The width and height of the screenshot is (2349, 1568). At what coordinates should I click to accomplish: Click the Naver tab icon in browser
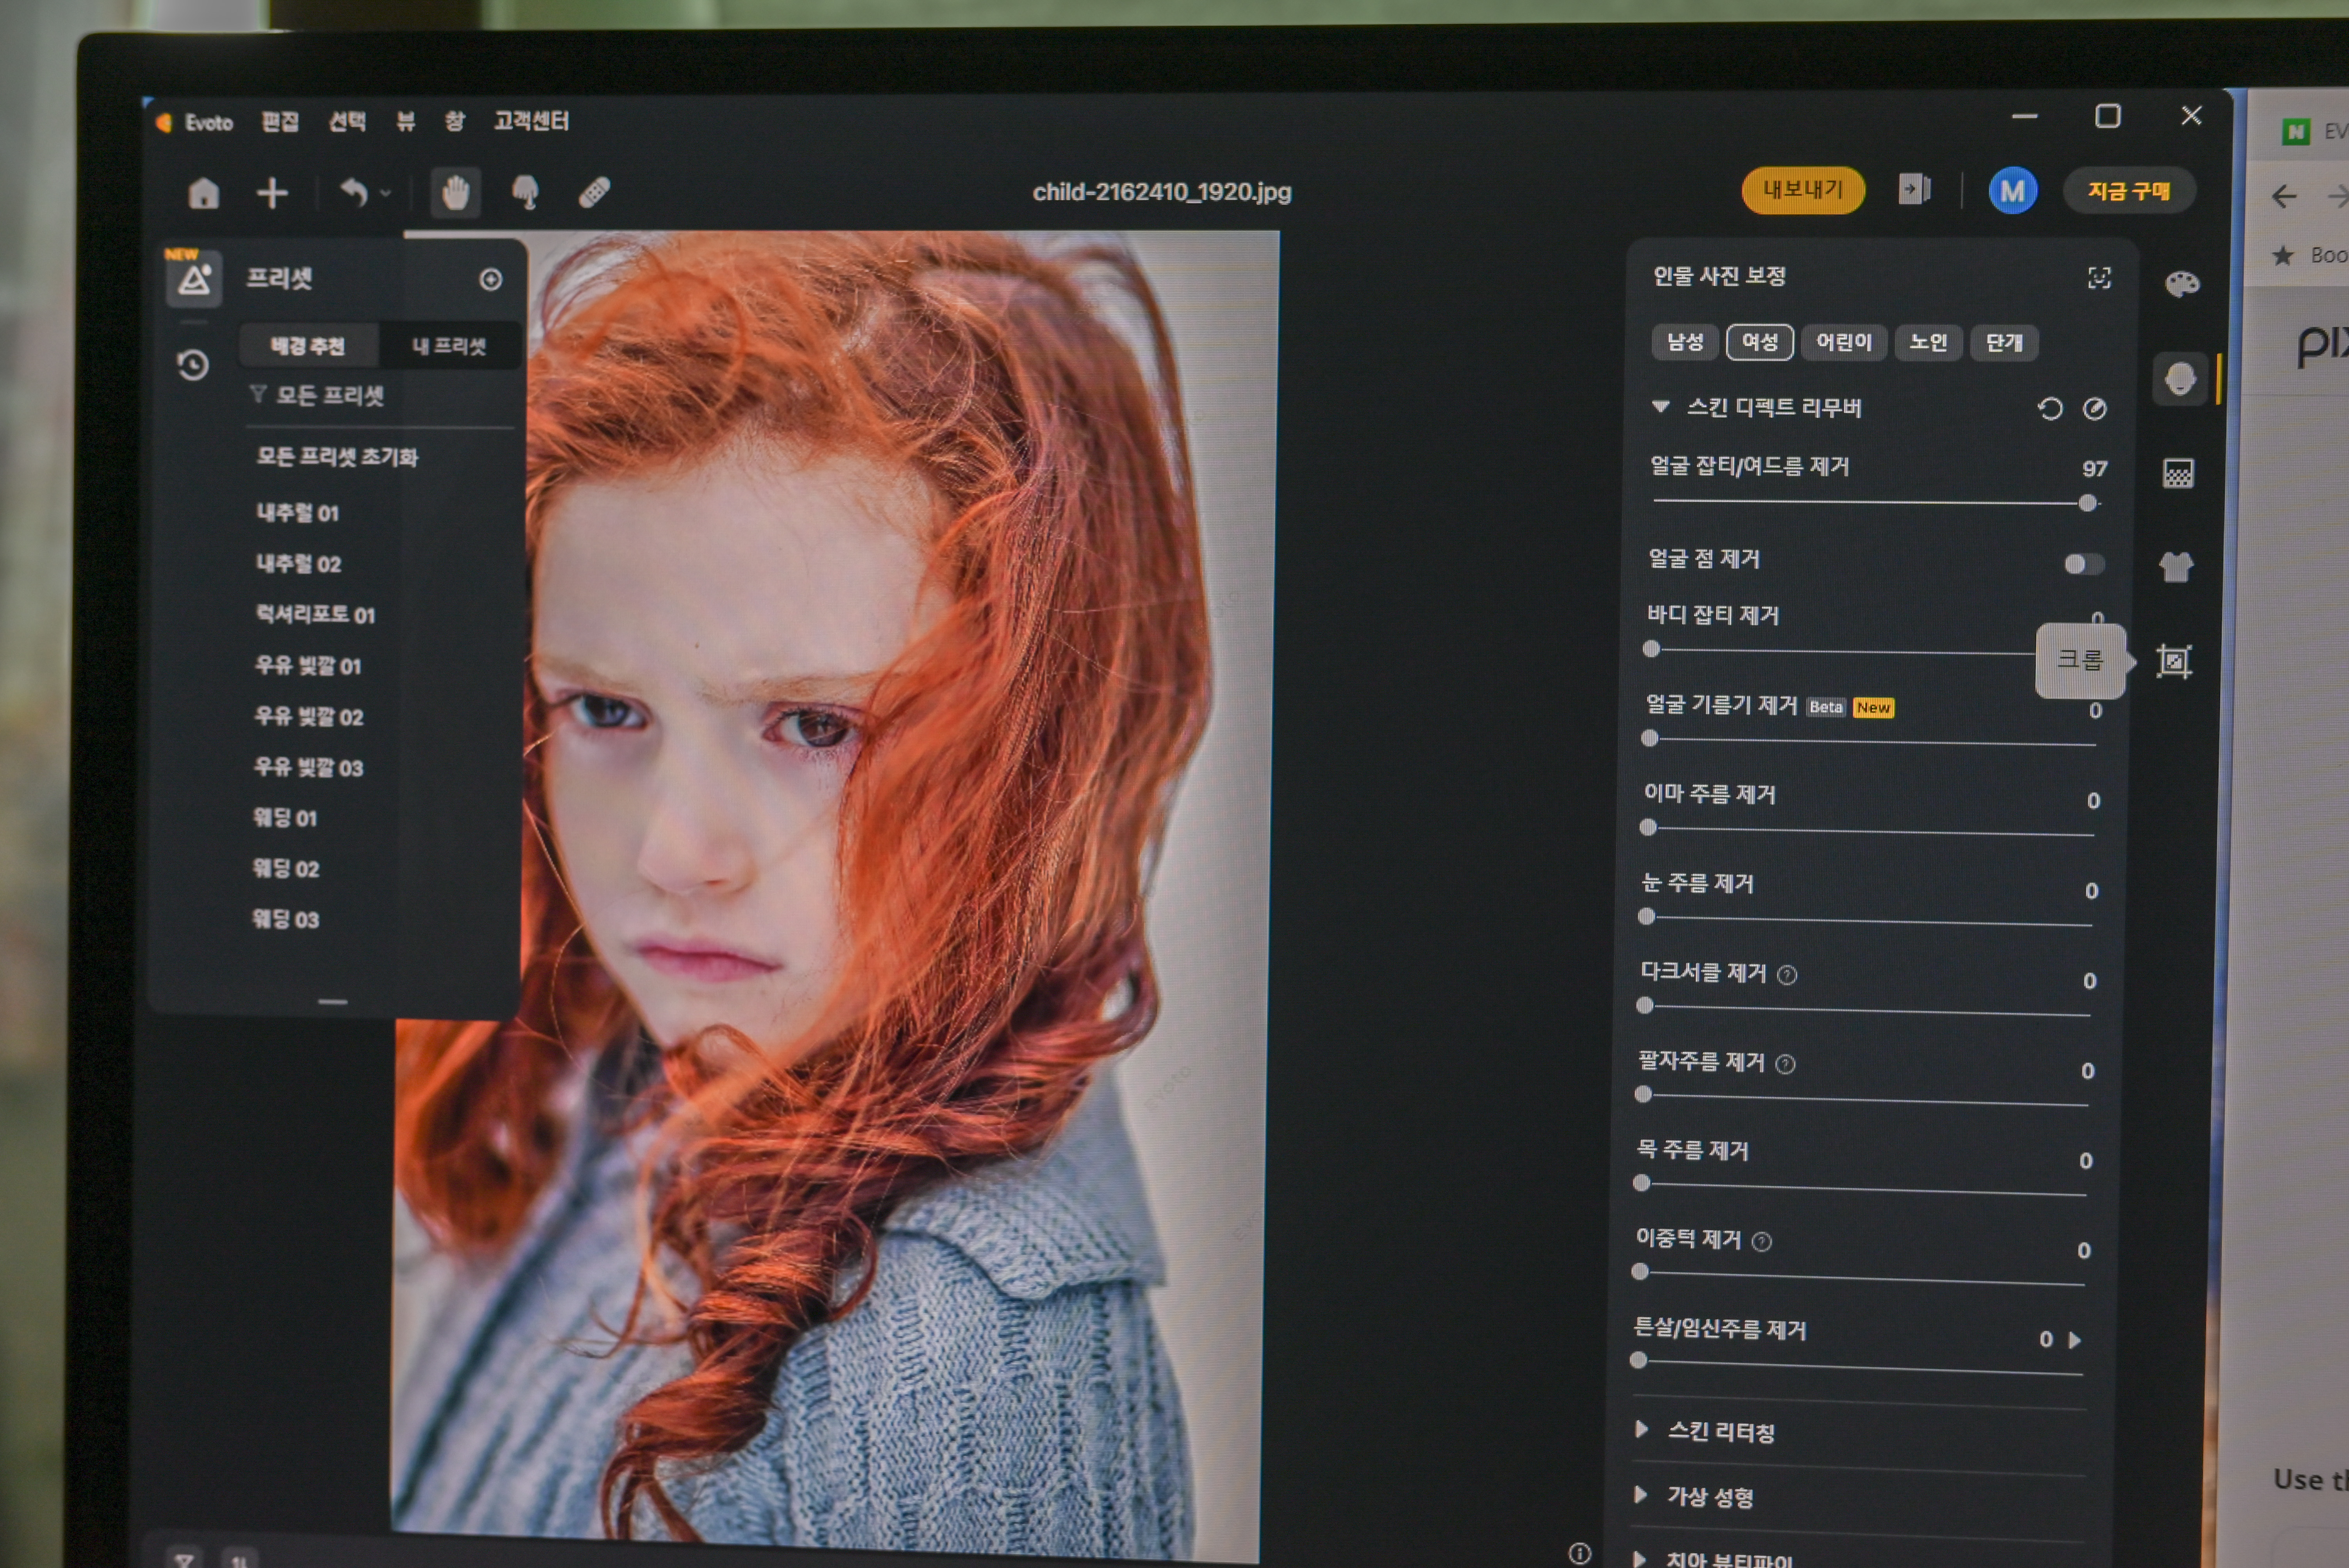(2296, 132)
